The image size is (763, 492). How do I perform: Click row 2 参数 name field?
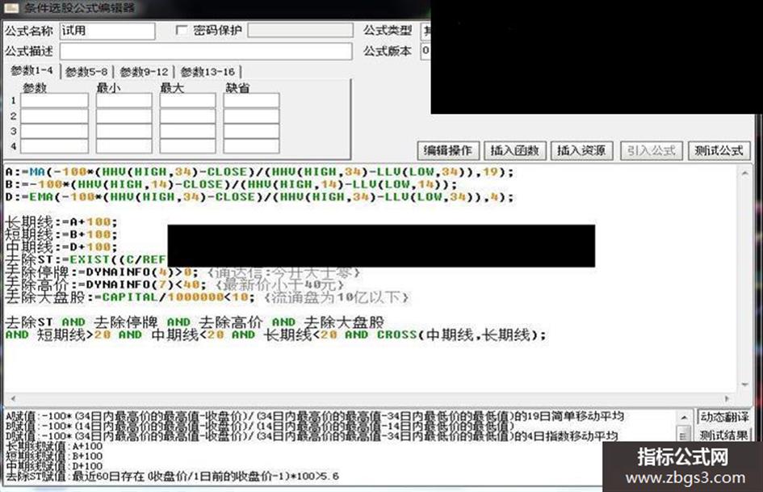55,116
